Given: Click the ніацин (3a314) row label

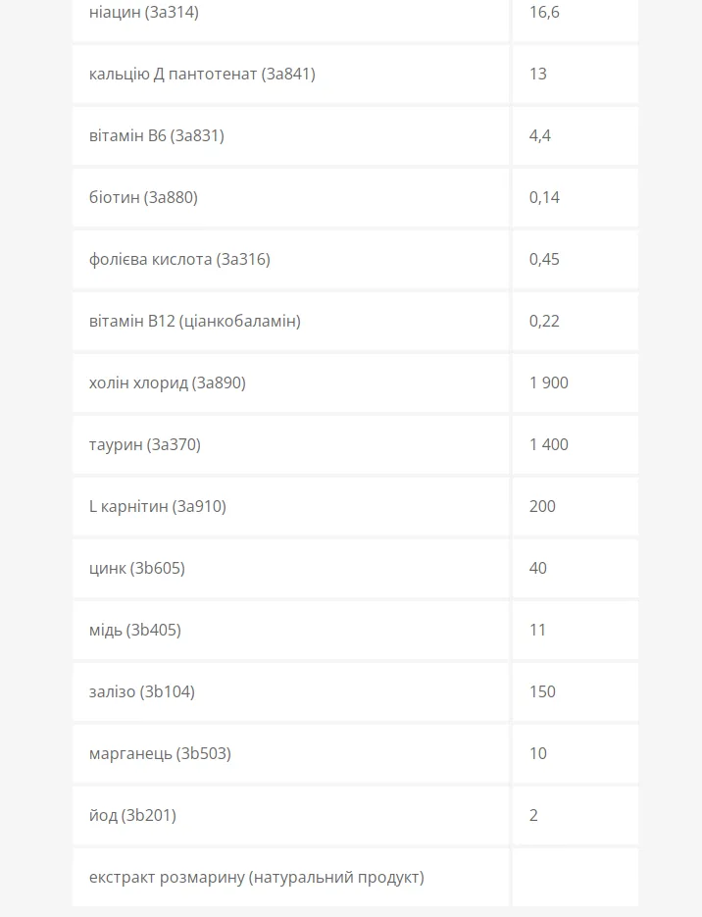Looking at the screenshot, I should [x=144, y=13].
